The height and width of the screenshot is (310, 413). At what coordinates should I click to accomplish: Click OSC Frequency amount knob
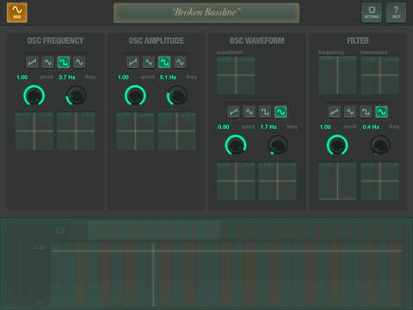pyautogui.click(x=34, y=96)
